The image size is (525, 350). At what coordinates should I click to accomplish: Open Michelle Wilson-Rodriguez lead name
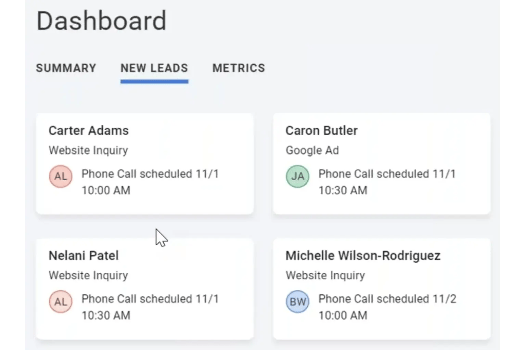pyautogui.click(x=363, y=256)
